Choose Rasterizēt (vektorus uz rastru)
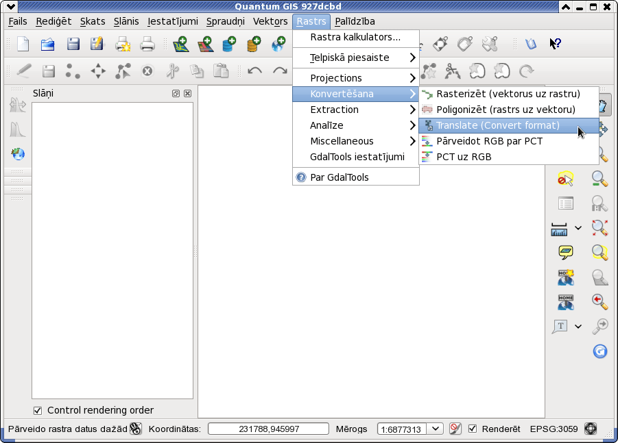 point(509,94)
